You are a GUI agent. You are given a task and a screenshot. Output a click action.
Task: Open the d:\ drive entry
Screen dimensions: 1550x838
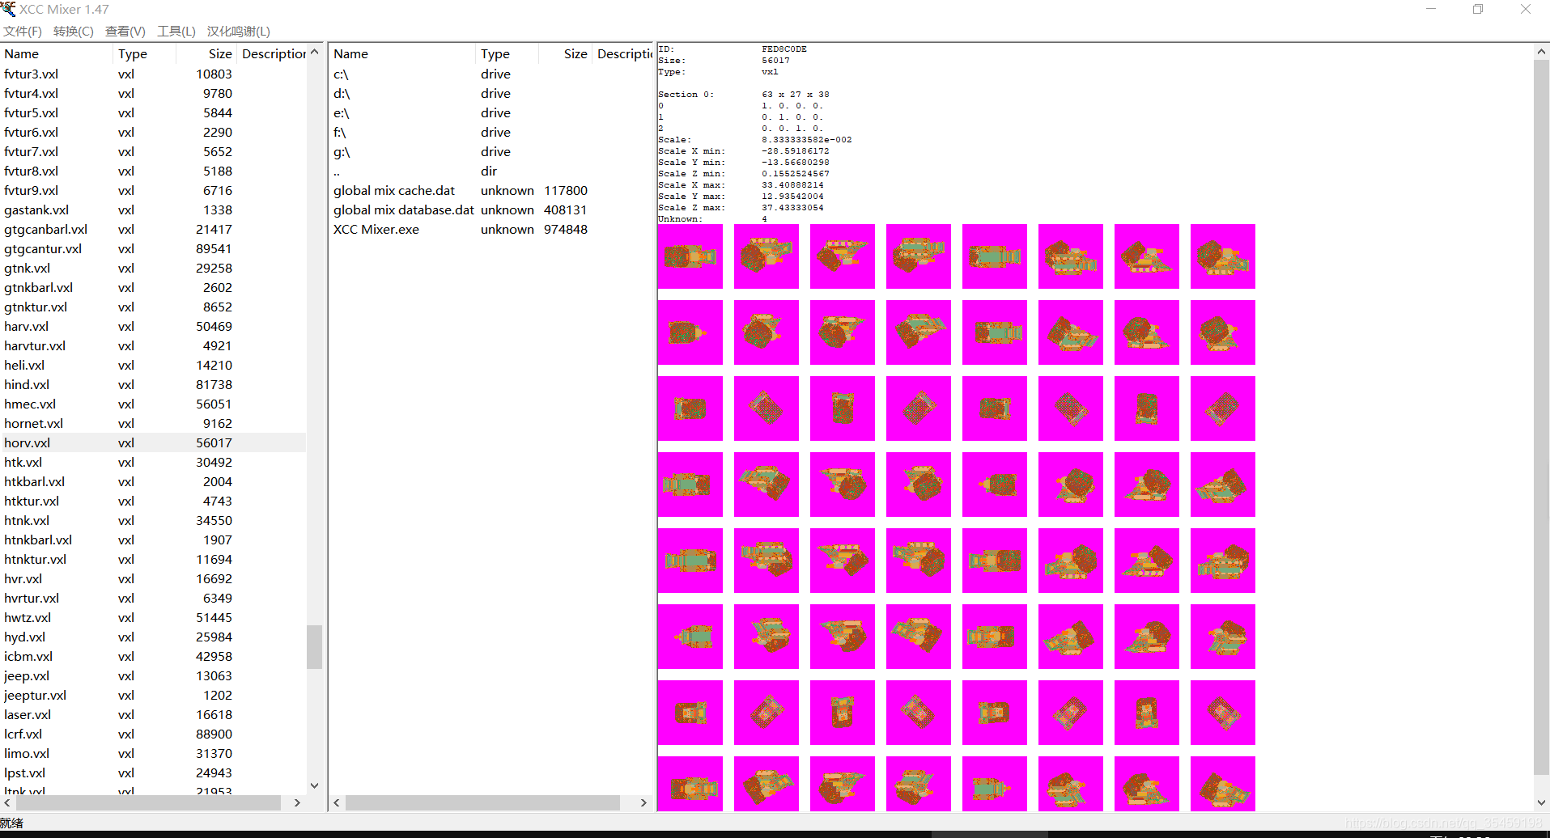(x=490, y=94)
